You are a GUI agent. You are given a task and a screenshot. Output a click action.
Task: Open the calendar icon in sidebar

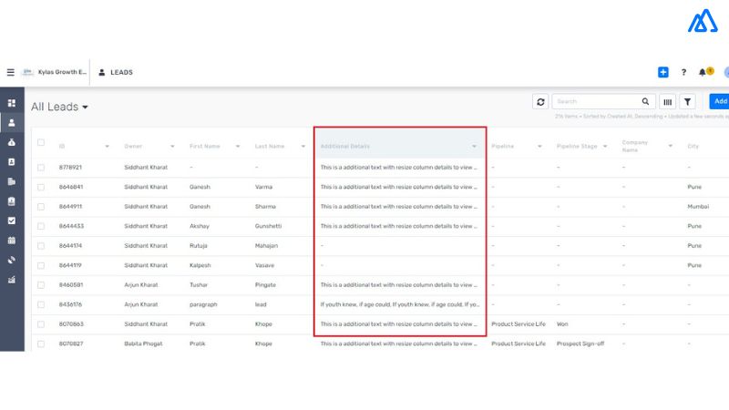(12, 241)
